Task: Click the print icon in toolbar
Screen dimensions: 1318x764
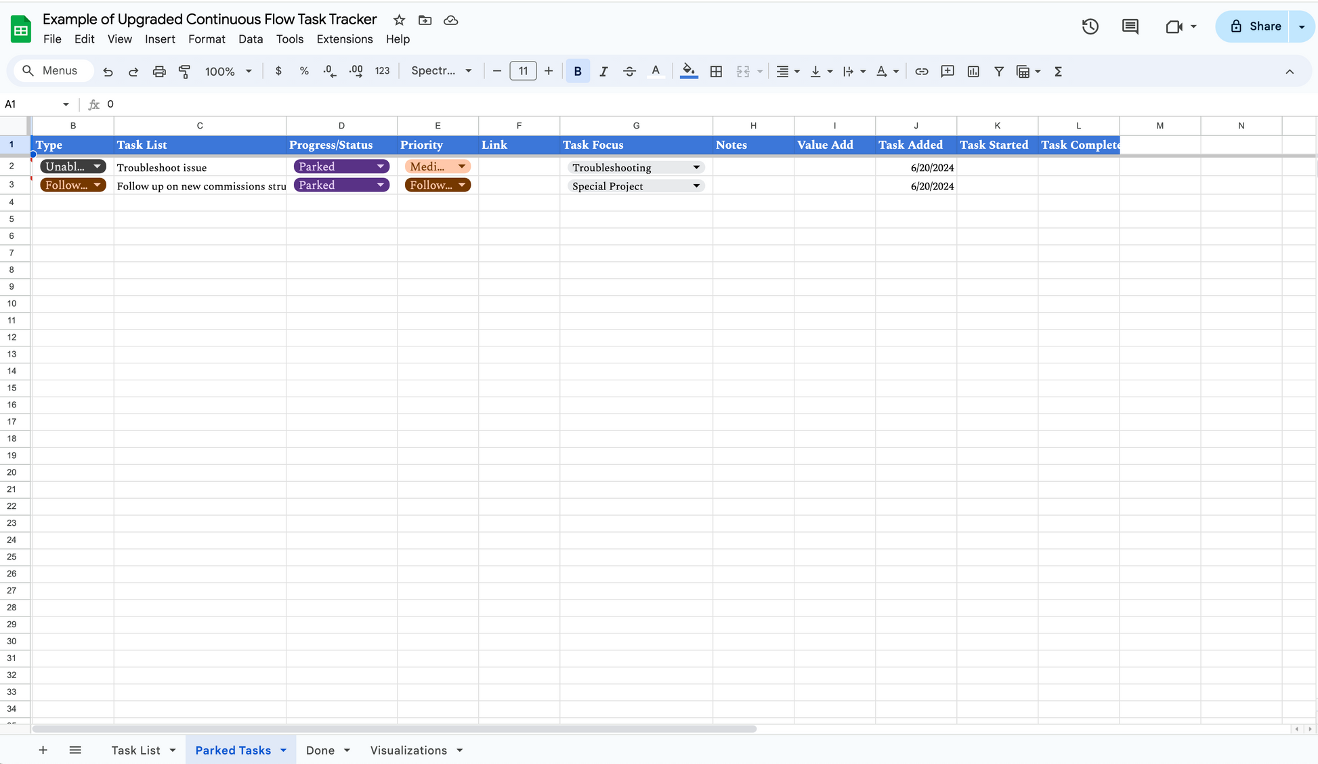Action: click(159, 71)
